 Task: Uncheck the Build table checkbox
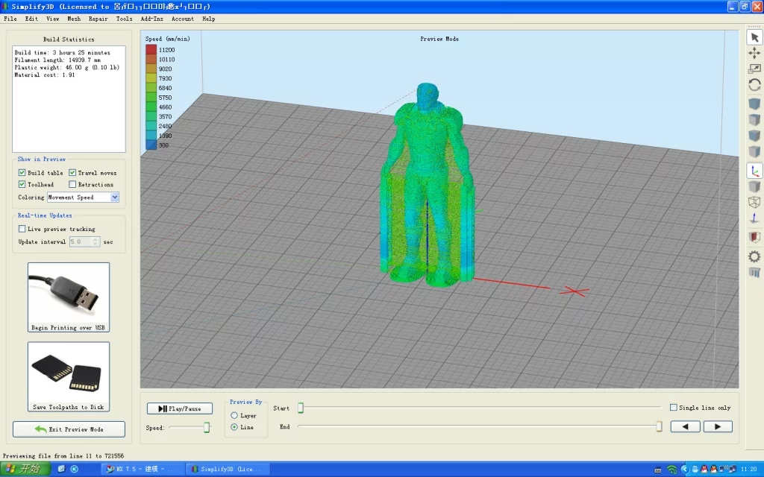pos(22,173)
